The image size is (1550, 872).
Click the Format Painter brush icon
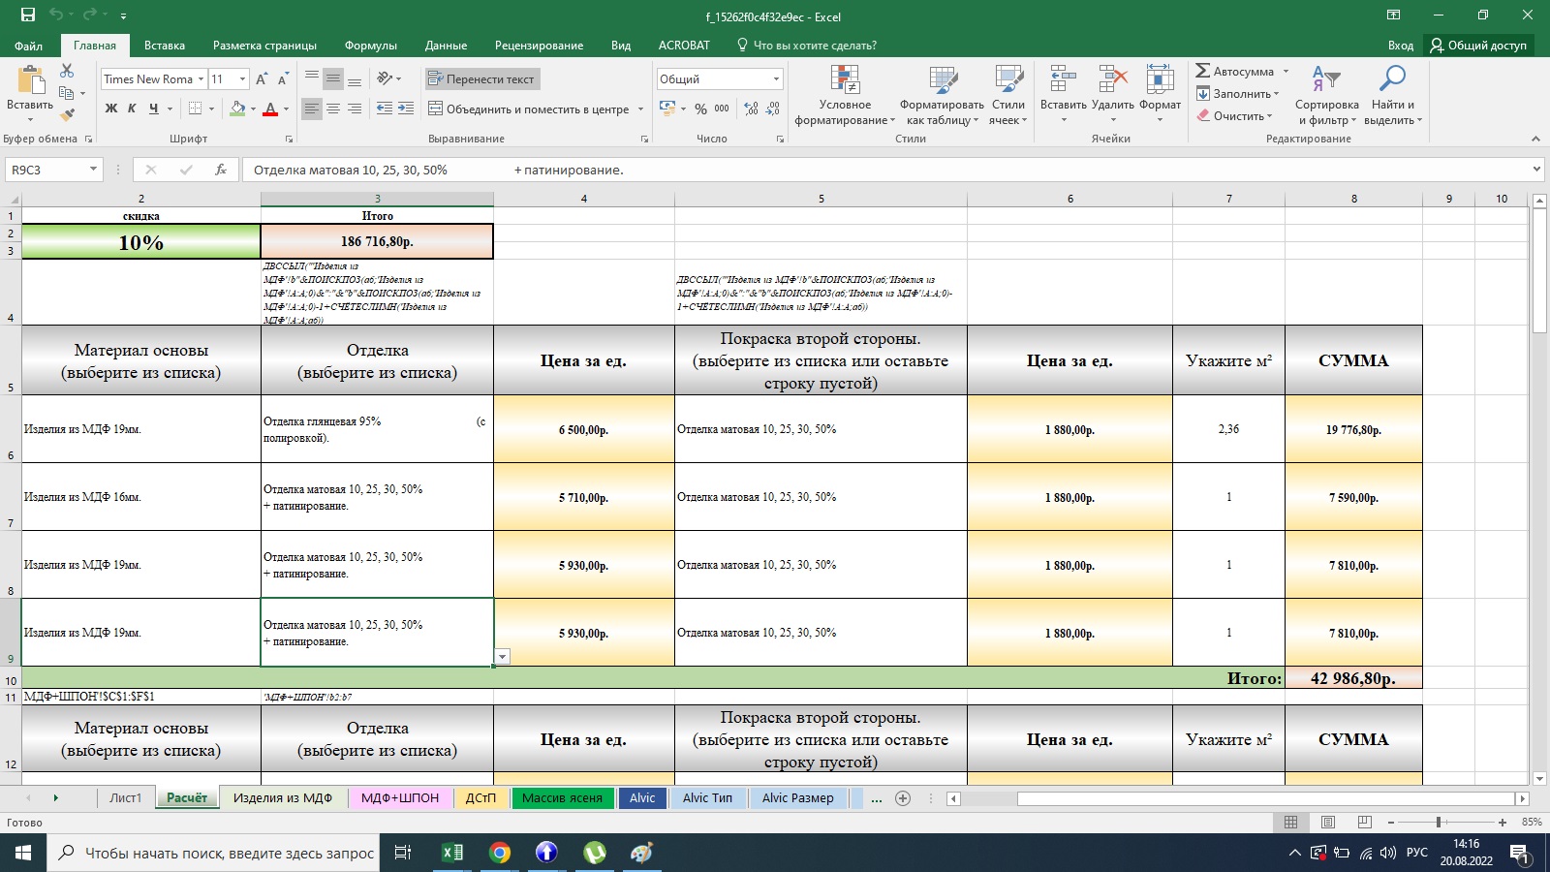coord(67,114)
